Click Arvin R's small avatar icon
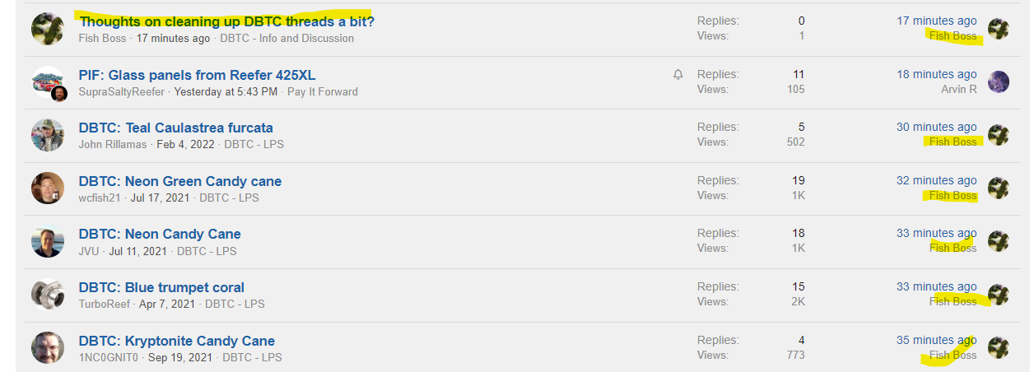This screenshot has width=1034, height=372. click(x=998, y=81)
